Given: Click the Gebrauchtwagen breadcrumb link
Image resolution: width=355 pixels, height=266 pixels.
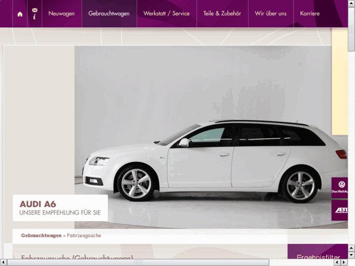Looking at the screenshot, I should (41, 235).
